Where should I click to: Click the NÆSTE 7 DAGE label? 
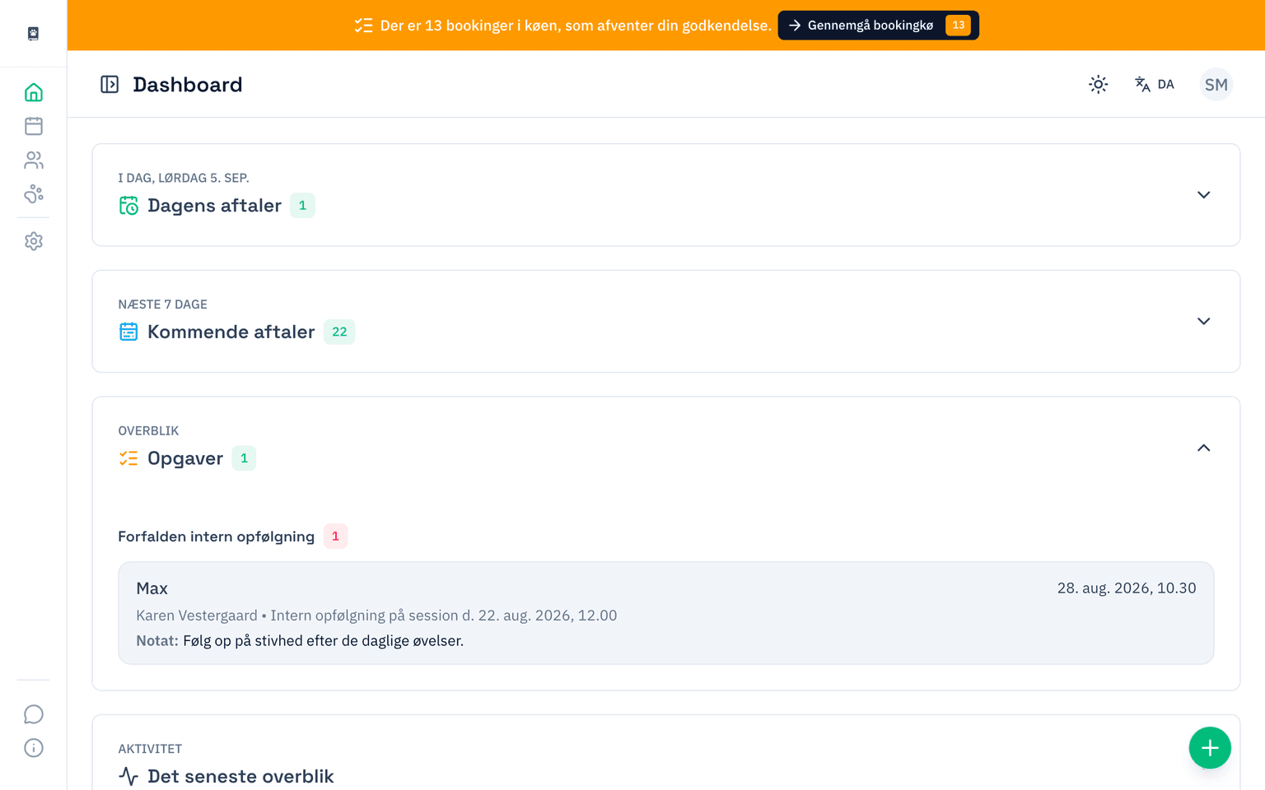(162, 304)
